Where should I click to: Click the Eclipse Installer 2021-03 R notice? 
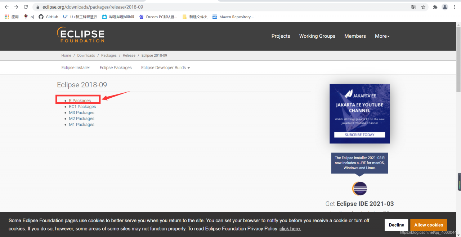[359, 163]
